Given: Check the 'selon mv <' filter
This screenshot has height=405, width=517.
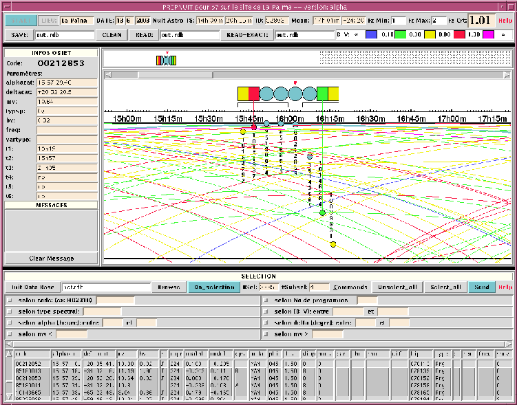Looking at the screenshot, I should 10,334.
